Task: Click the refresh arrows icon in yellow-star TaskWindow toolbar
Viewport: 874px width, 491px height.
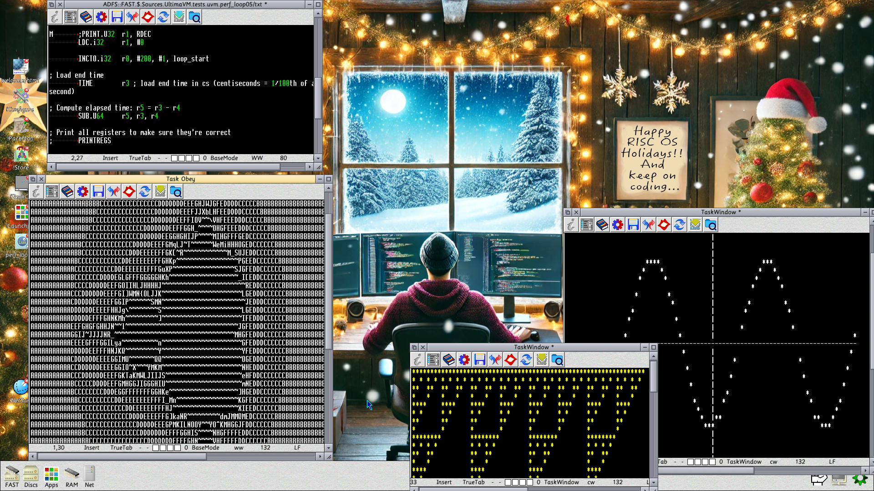Action: [x=526, y=360]
